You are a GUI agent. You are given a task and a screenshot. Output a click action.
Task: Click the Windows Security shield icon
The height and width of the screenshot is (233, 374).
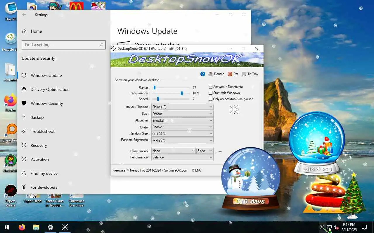click(x=24, y=103)
